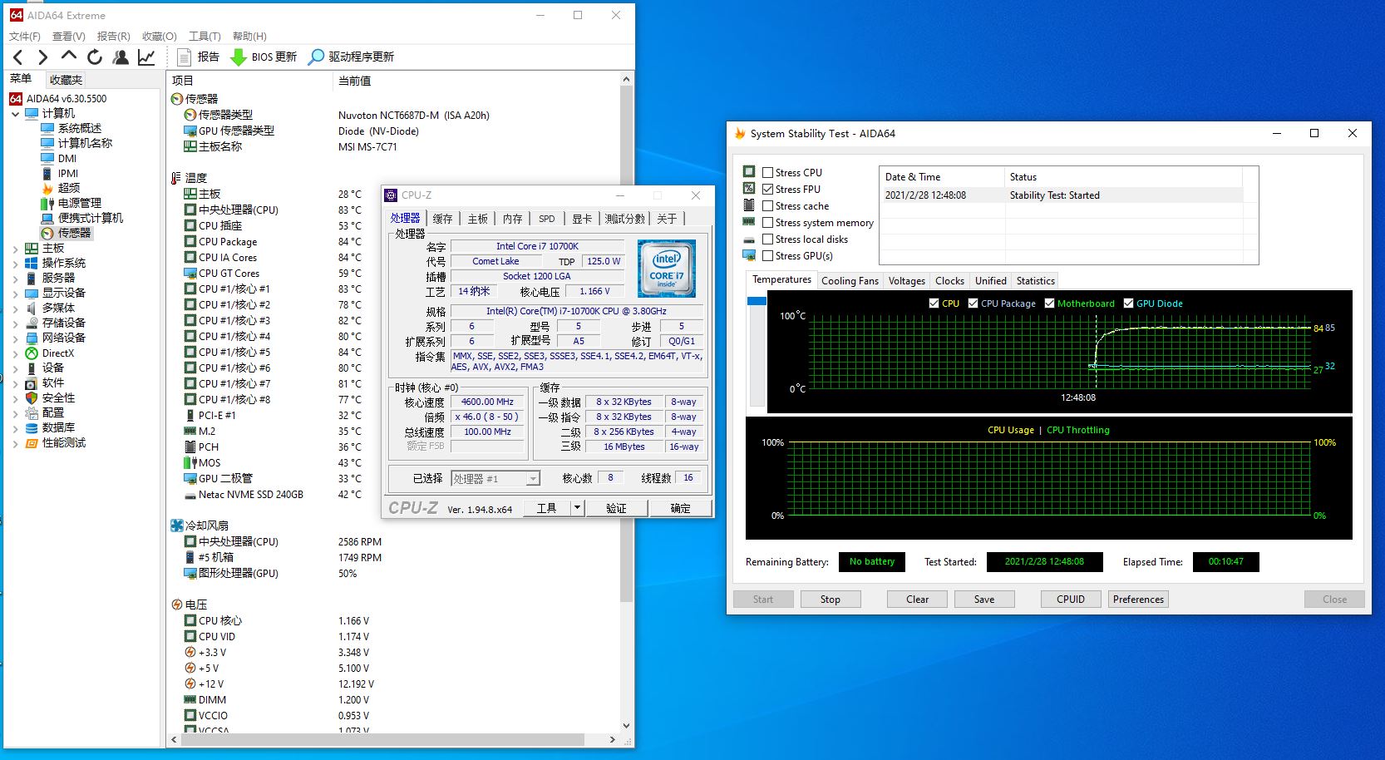Click the Save button in Stability Test
The width and height of the screenshot is (1385, 760).
point(984,600)
